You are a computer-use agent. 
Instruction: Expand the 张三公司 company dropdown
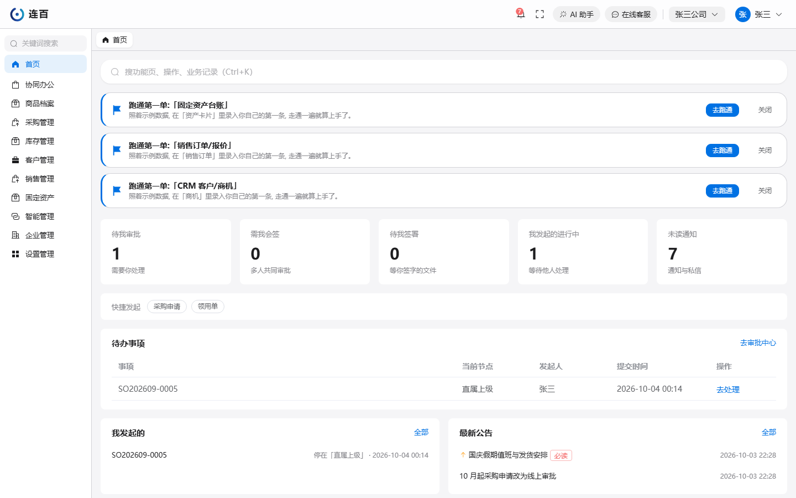(696, 14)
